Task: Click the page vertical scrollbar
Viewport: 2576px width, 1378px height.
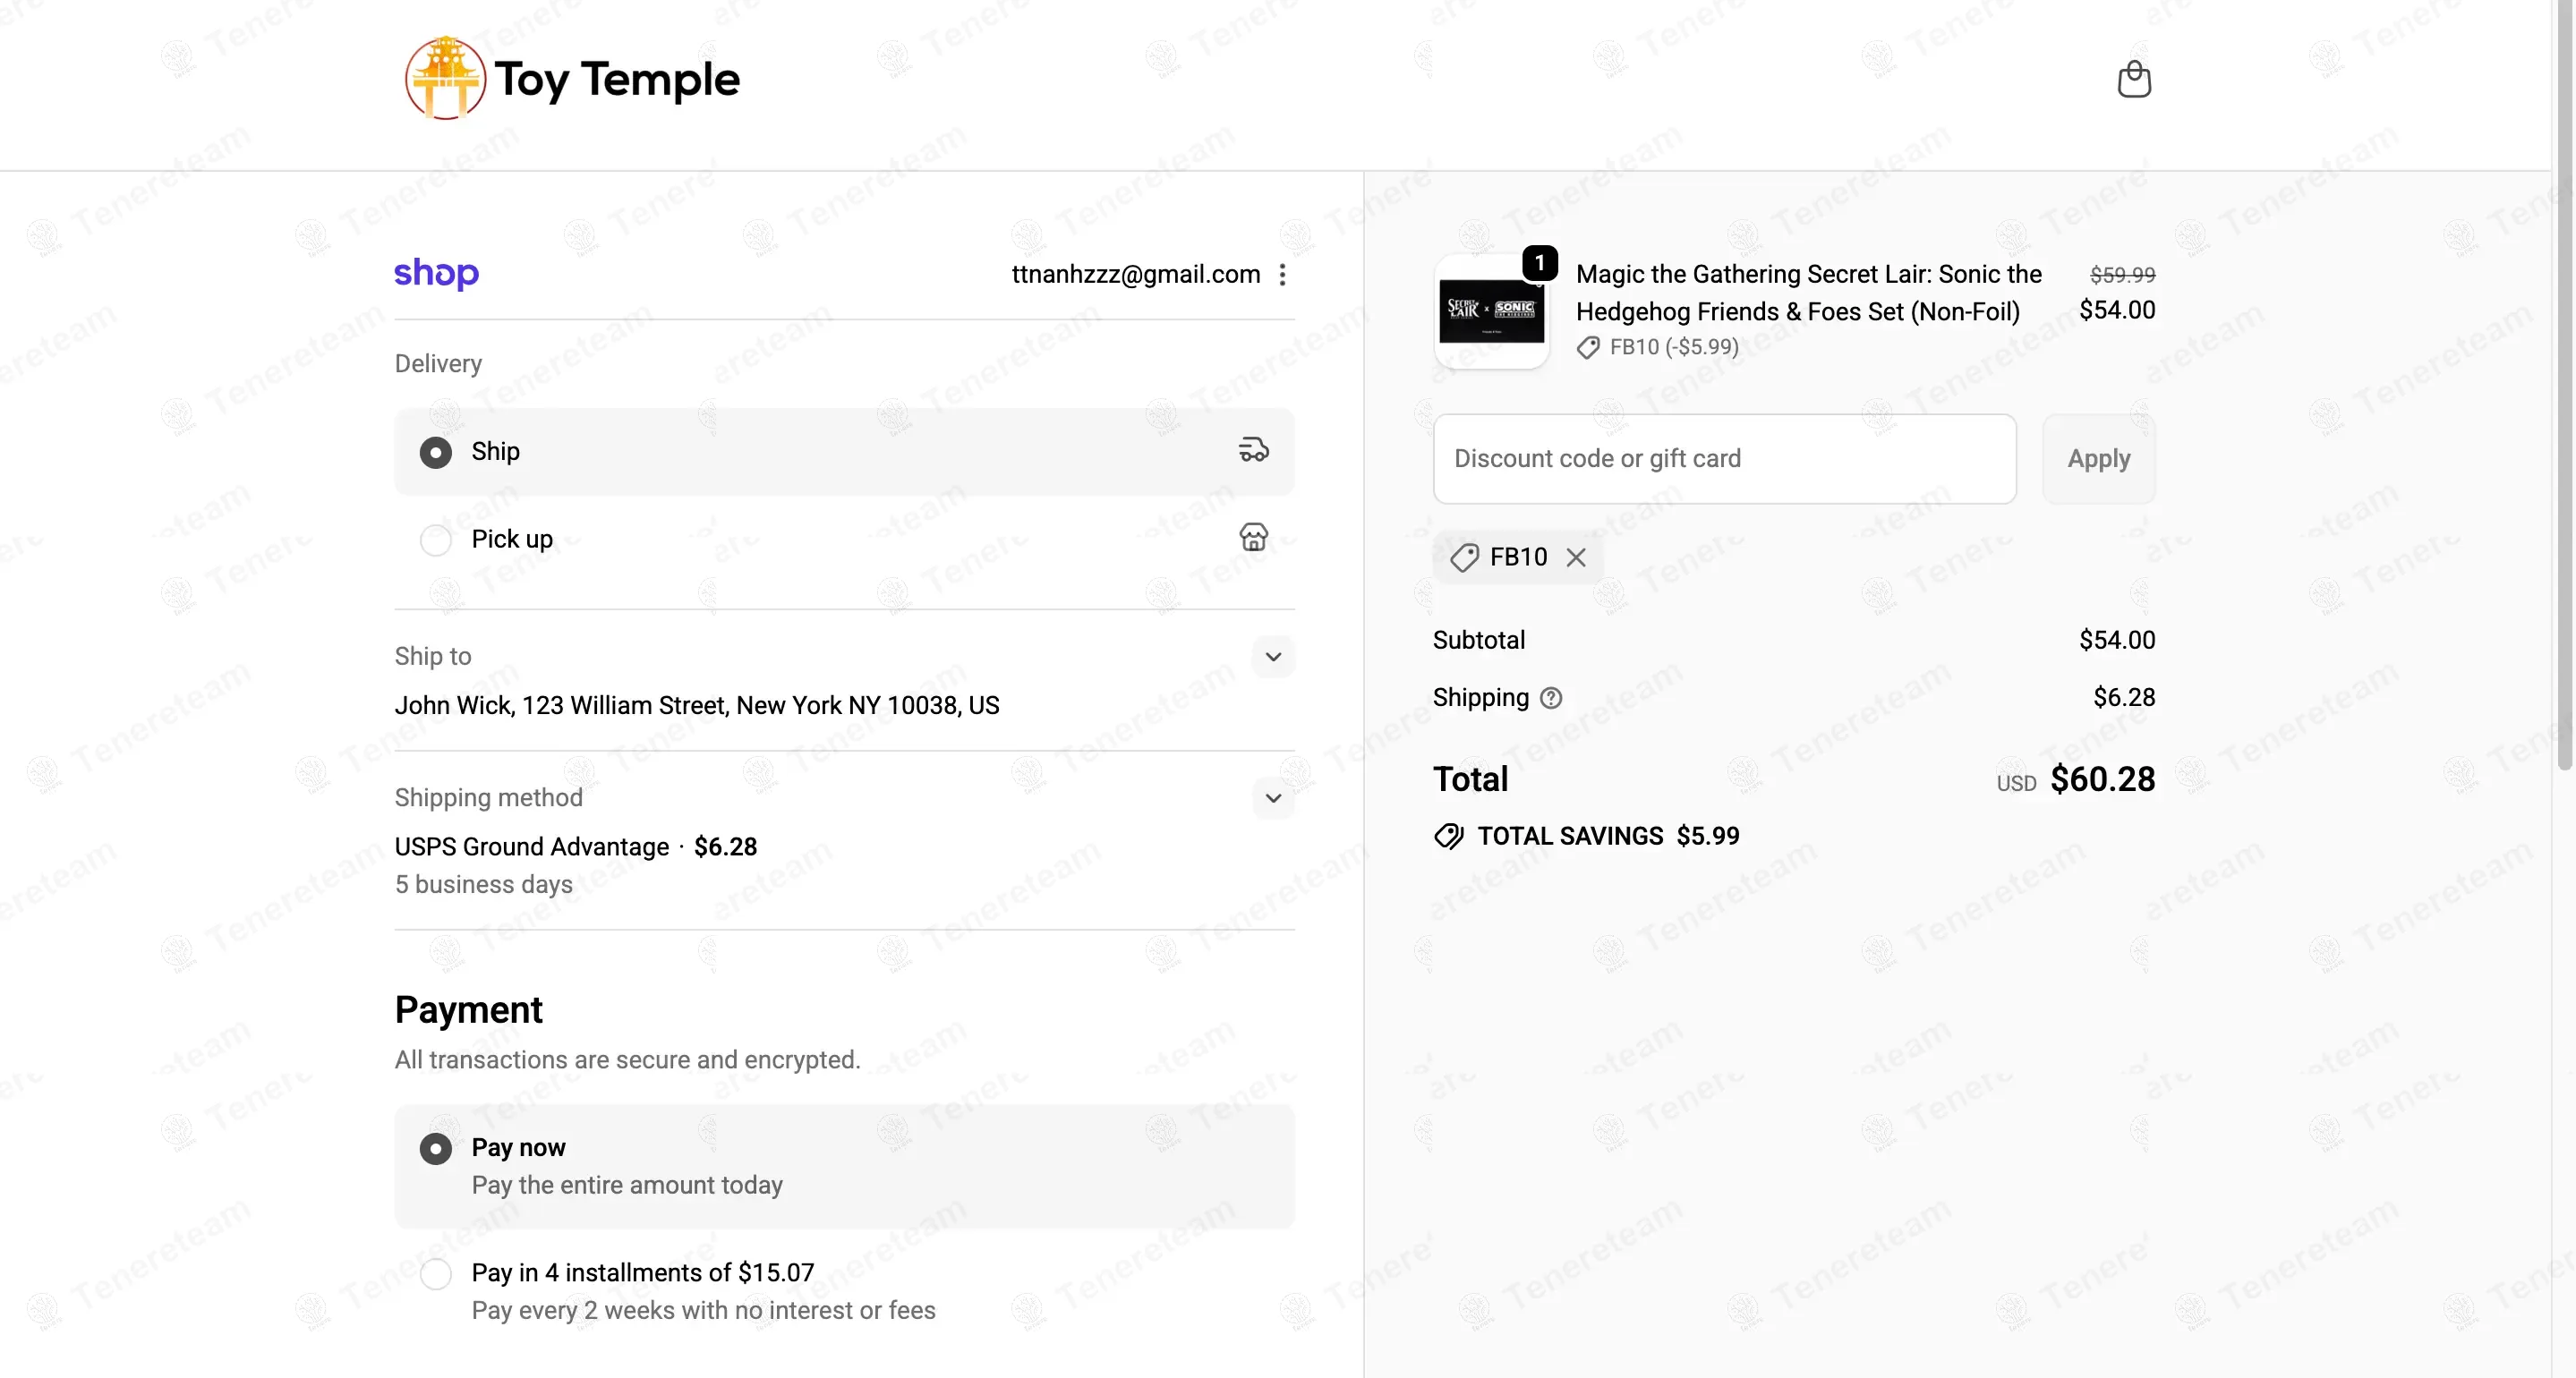Action: 2564,400
